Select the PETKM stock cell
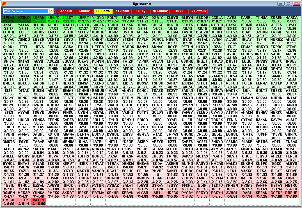Viewport: 302px width, 208px height. point(9,70)
